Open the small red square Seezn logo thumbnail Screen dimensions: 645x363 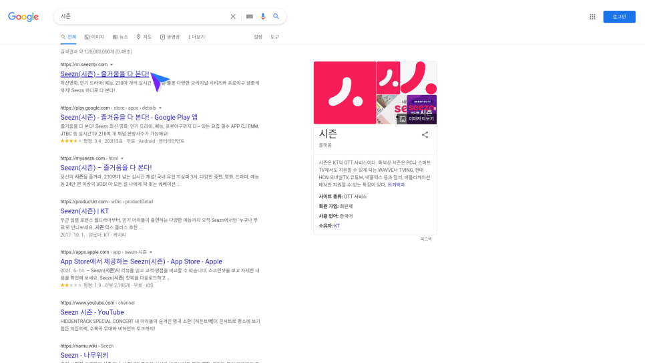(x=388, y=78)
